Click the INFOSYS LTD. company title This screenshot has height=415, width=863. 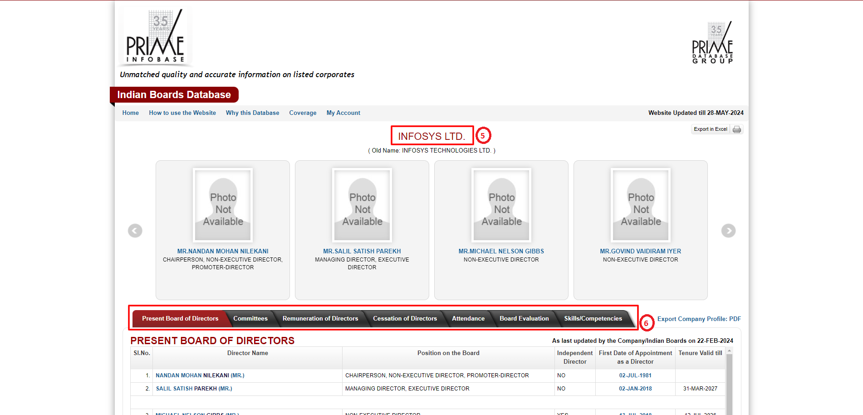431,136
